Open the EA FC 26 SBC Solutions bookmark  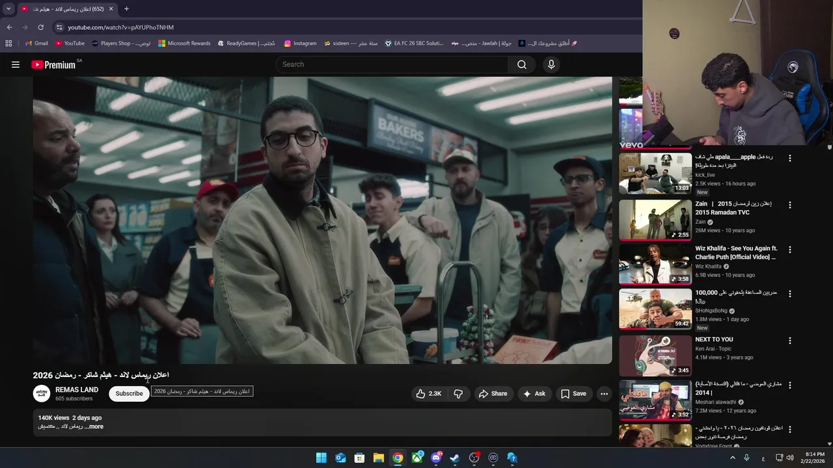tap(414, 44)
